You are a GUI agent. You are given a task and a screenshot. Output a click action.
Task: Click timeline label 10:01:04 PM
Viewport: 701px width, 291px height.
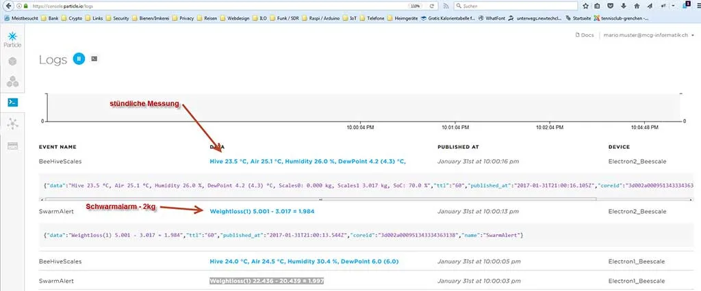455,127
